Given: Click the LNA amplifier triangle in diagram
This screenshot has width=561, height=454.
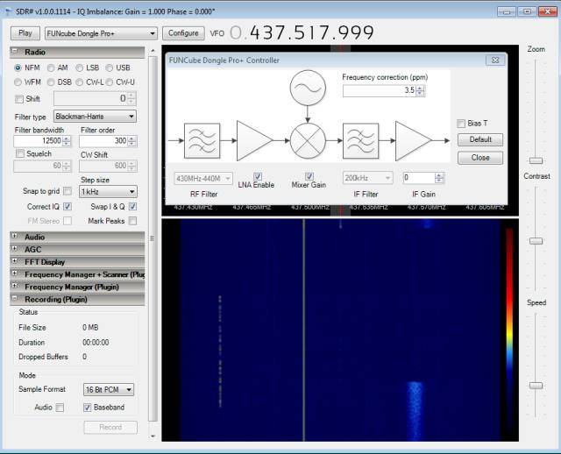Looking at the screenshot, I should [255, 141].
